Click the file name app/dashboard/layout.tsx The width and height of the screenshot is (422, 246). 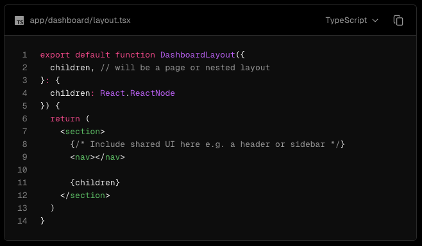[80, 20]
